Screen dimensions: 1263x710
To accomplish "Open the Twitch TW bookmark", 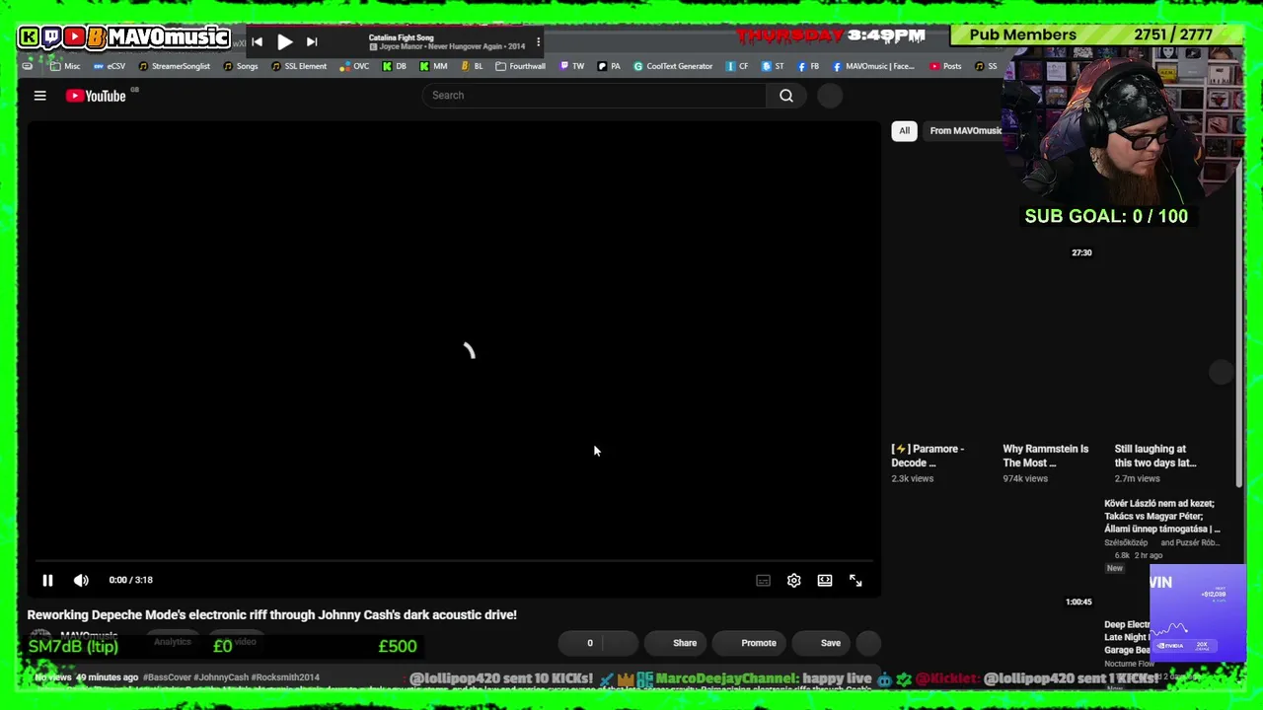I will [572, 66].
